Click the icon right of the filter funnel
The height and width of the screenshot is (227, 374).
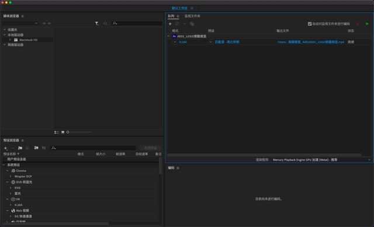click(x=105, y=23)
